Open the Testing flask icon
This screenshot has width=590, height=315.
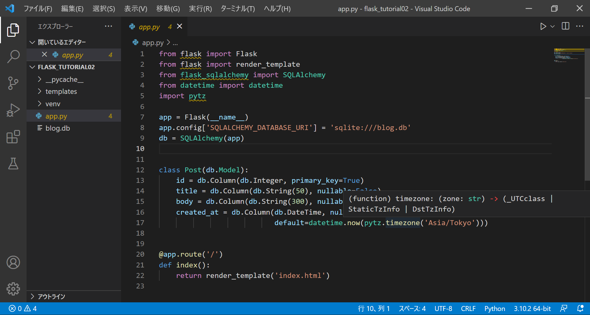tap(13, 164)
